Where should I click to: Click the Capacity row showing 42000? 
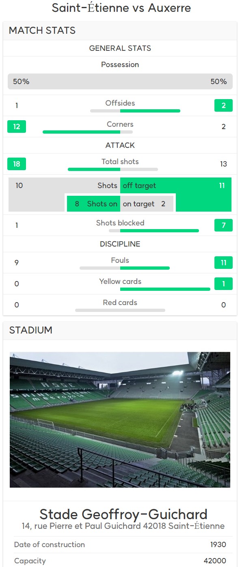click(120, 561)
